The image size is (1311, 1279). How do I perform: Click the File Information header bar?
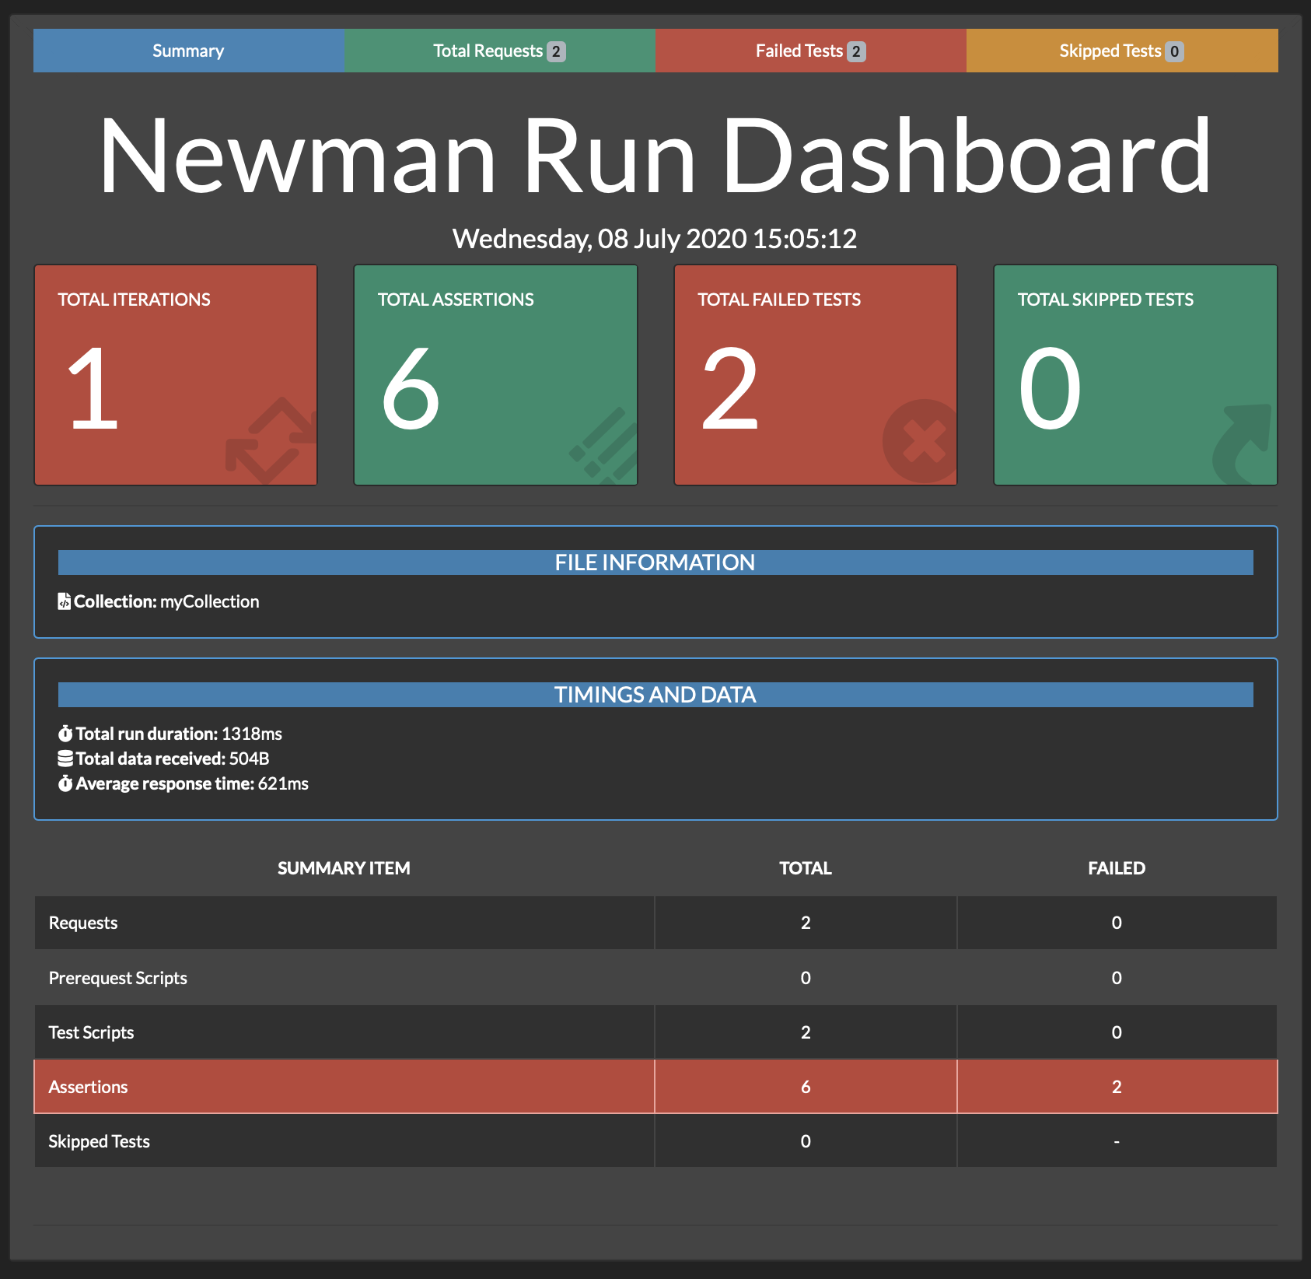click(x=655, y=562)
